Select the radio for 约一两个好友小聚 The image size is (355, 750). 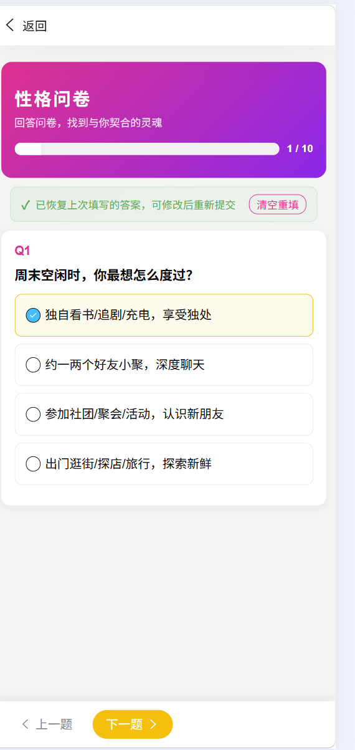[x=33, y=365]
